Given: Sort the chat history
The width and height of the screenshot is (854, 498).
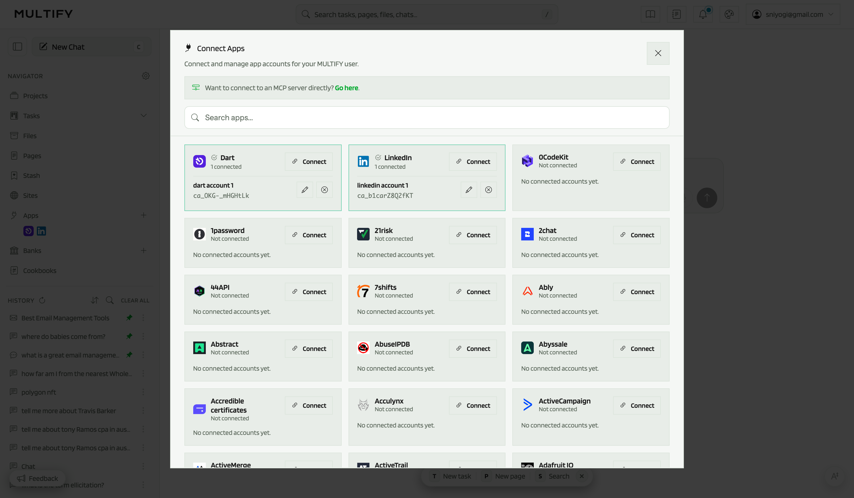Looking at the screenshot, I should 94,300.
